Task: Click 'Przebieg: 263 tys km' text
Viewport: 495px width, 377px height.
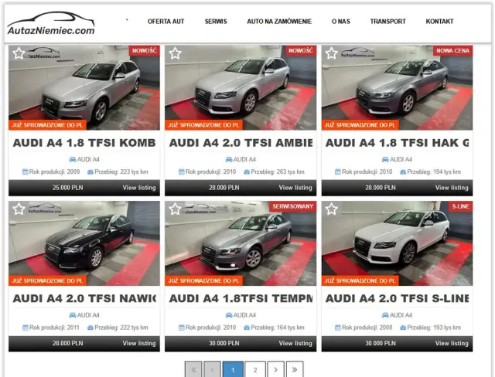Action: [x=278, y=172]
